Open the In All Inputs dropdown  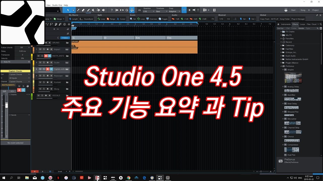click(19, 78)
